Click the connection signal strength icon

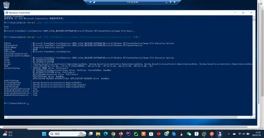coord(94,2)
